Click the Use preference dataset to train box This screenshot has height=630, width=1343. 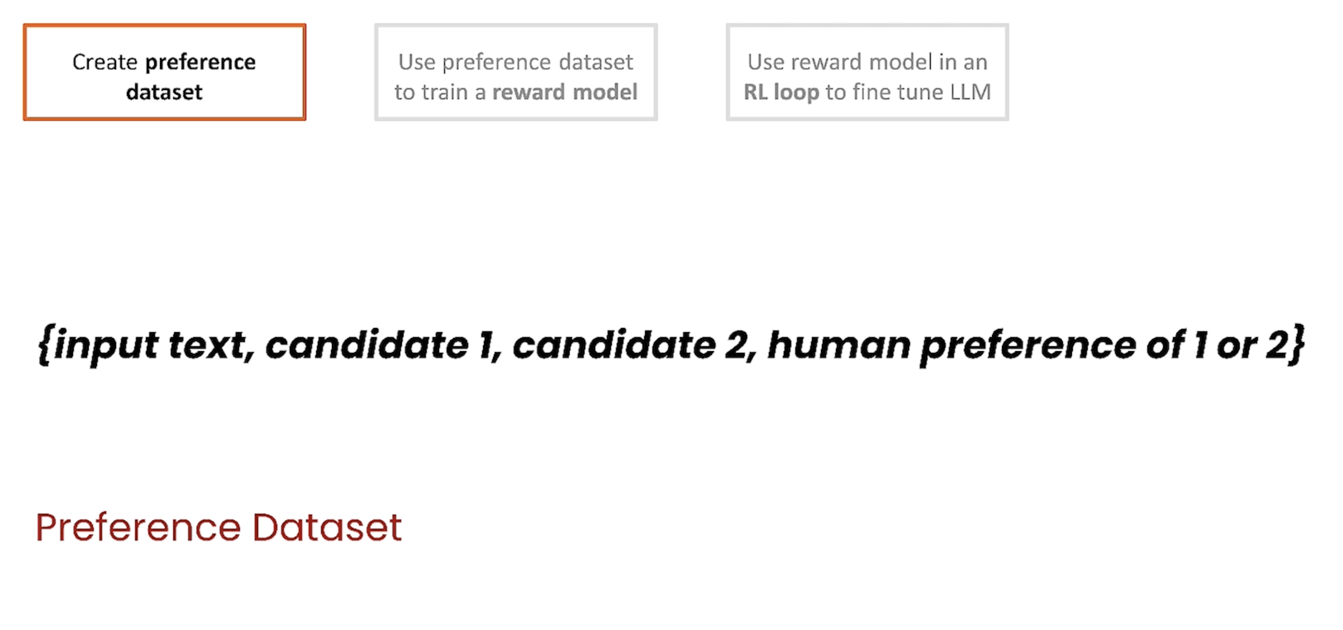pos(516,72)
